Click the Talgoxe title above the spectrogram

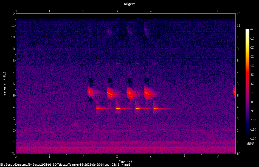point(129,4)
